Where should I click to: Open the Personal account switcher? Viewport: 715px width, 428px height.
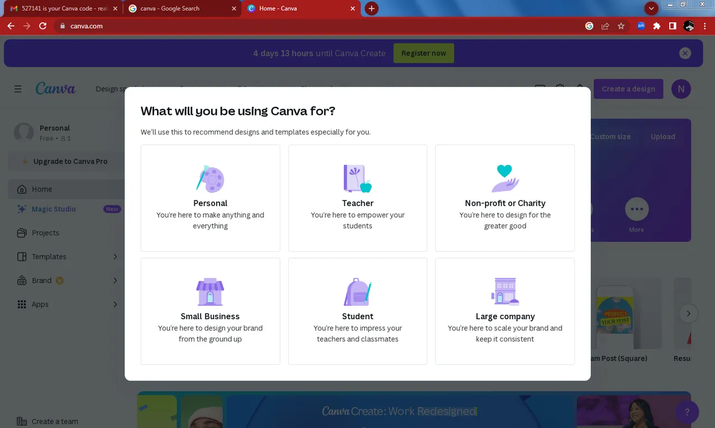[x=66, y=133]
